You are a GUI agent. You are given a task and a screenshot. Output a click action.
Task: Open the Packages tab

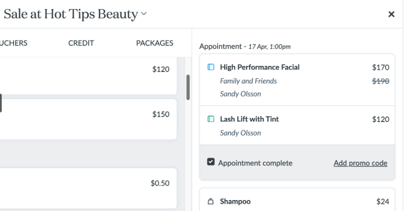tap(154, 43)
